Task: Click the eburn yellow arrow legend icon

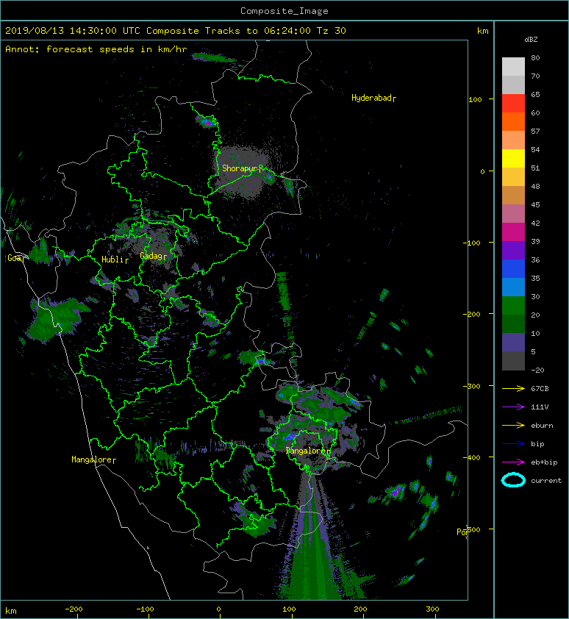Action: (x=513, y=426)
